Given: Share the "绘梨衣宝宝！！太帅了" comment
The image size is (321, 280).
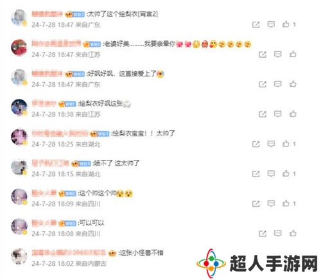Looking at the screenshot, I should (256, 144).
